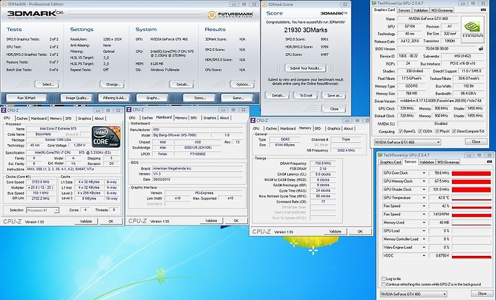
Task: Open the GPU Temperature sensor dropdown
Action: tap(424, 198)
